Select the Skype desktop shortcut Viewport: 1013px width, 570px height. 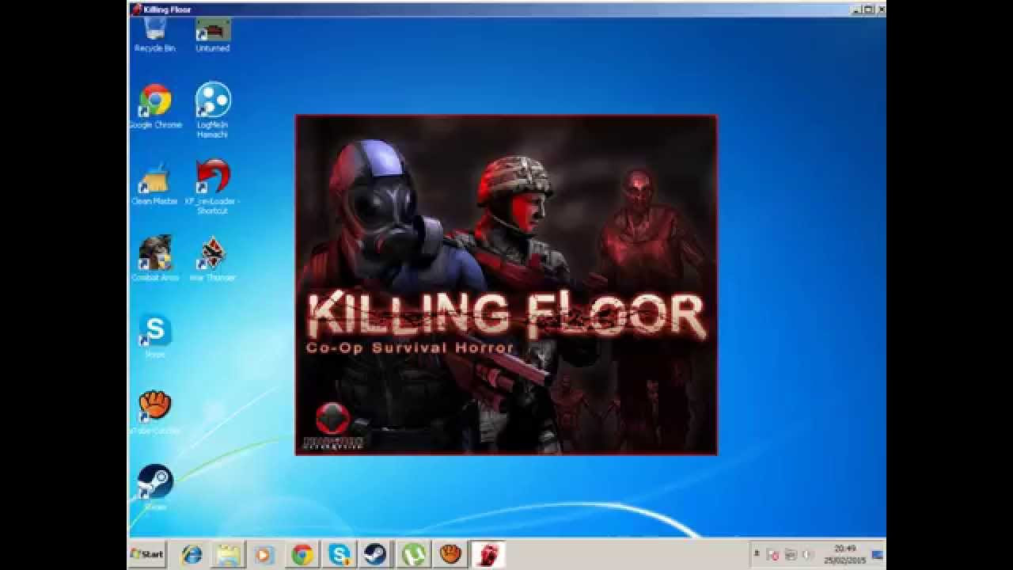point(155,336)
